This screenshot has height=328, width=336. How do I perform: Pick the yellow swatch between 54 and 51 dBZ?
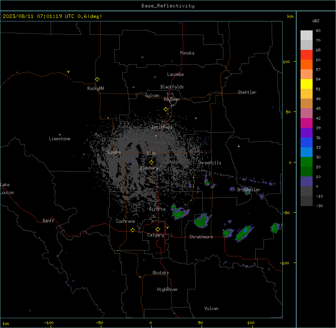pos(306,84)
